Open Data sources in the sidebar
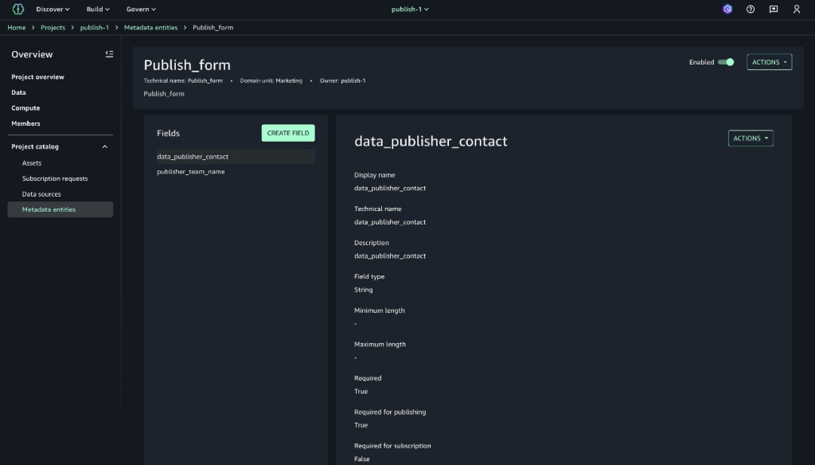The height and width of the screenshot is (465, 815). pyautogui.click(x=41, y=194)
